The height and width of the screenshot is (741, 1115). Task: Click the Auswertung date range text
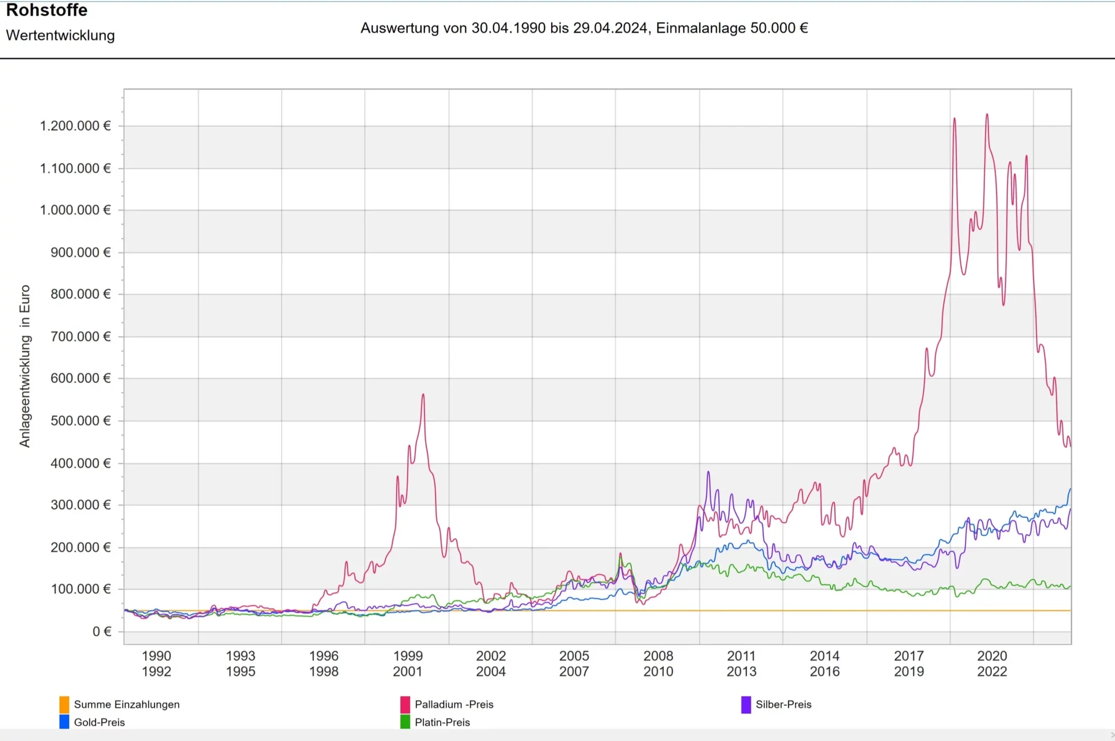click(584, 28)
